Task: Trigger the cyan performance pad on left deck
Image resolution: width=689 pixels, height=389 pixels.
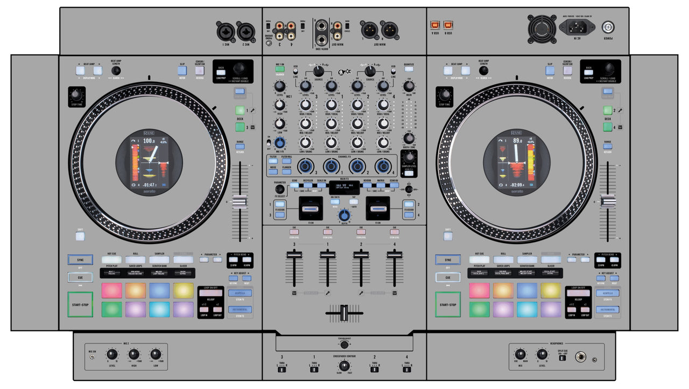Action: [159, 309]
